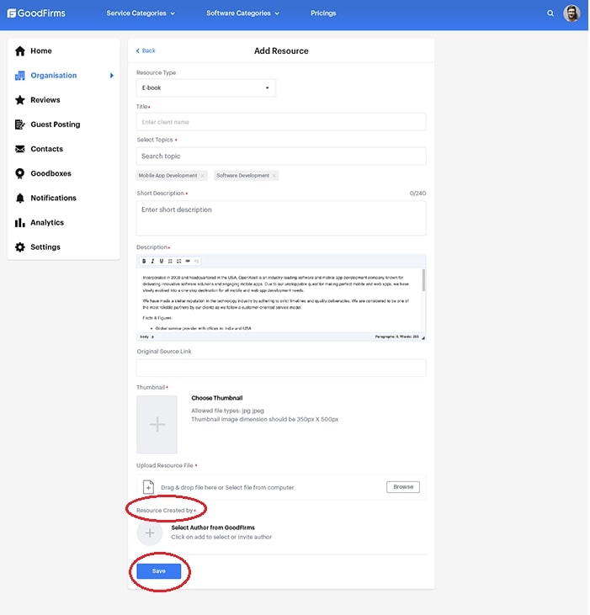590x615 pixels.
Task: Click 'Drag & drop file here' text
Action: [227, 487]
